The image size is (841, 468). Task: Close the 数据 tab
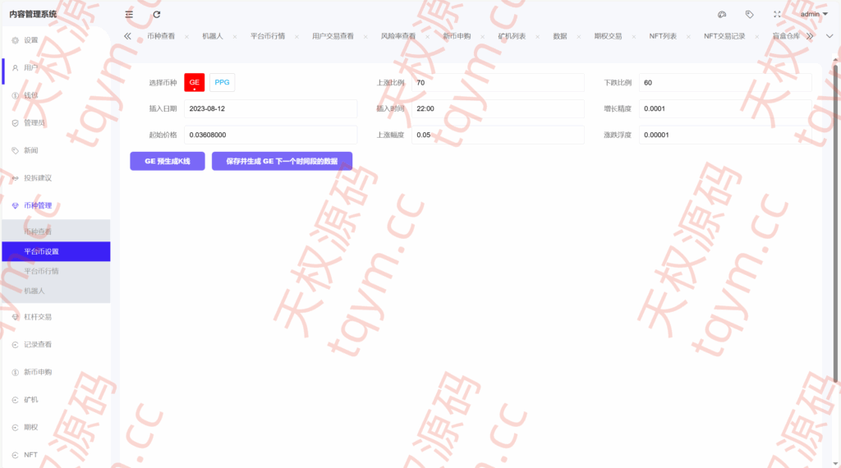coord(579,37)
